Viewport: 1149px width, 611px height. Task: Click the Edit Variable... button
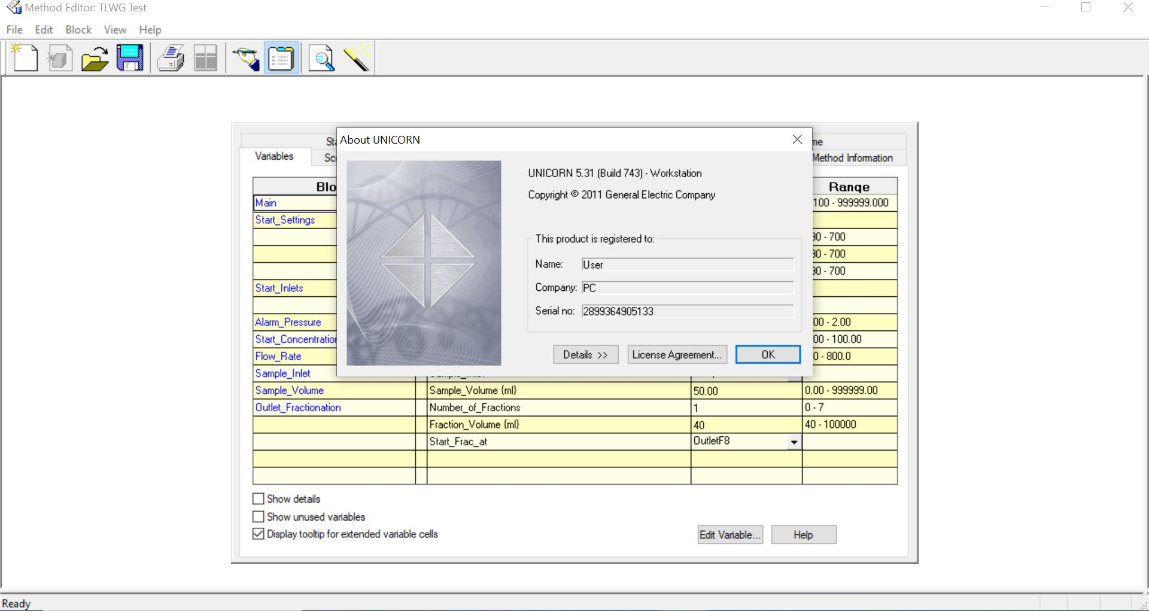point(730,534)
